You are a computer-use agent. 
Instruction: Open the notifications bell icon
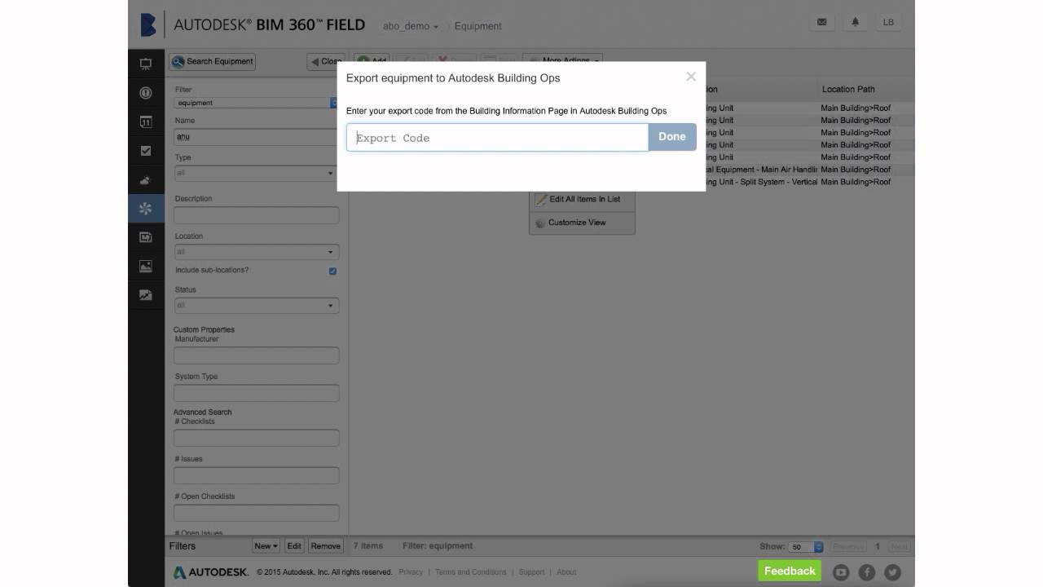point(855,23)
